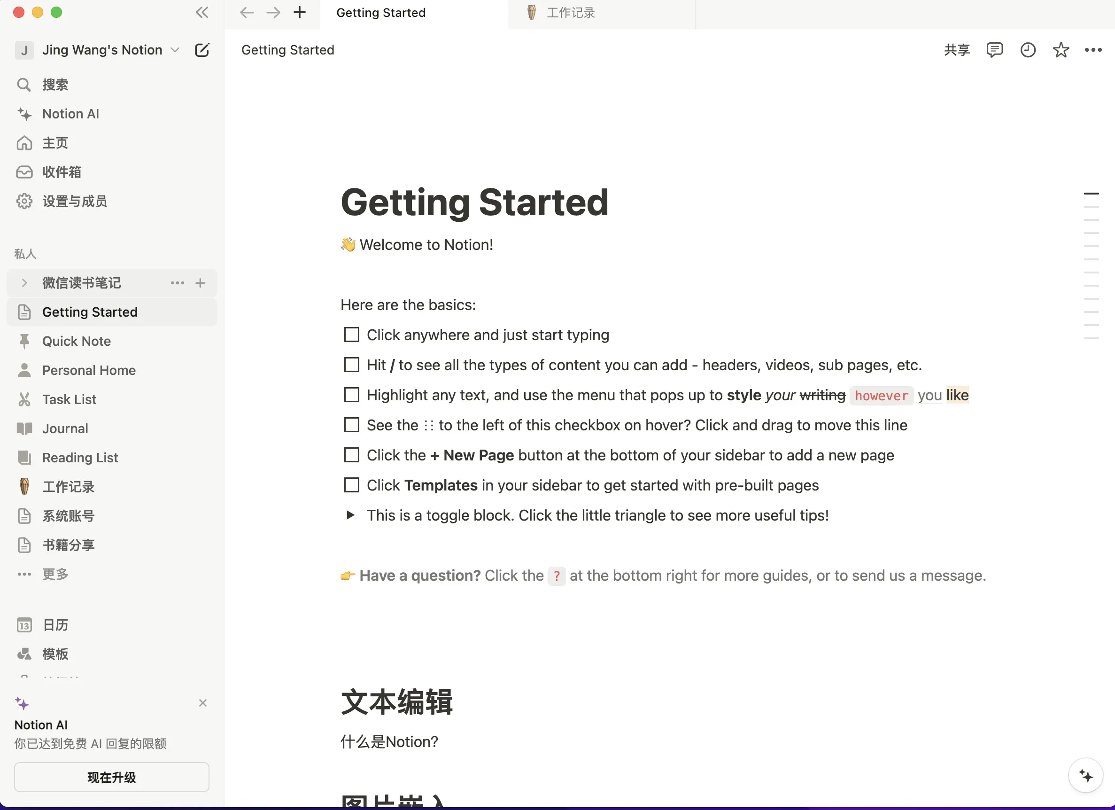
Task: Open the 收件箱 inbox
Action: 112,172
